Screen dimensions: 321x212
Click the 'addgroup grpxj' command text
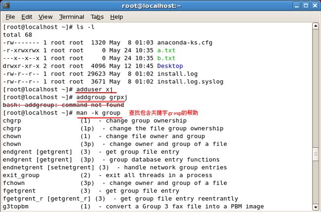click(x=102, y=97)
